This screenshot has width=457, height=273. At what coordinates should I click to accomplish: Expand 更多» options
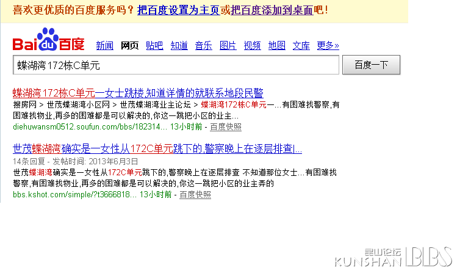[328, 45]
